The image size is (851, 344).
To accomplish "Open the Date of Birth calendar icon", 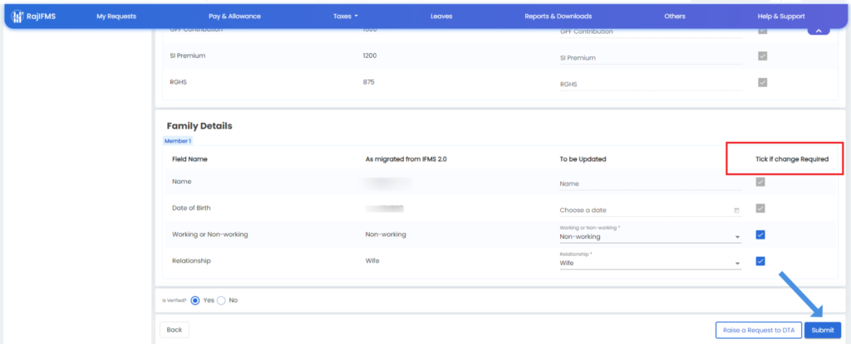I will click(x=736, y=211).
